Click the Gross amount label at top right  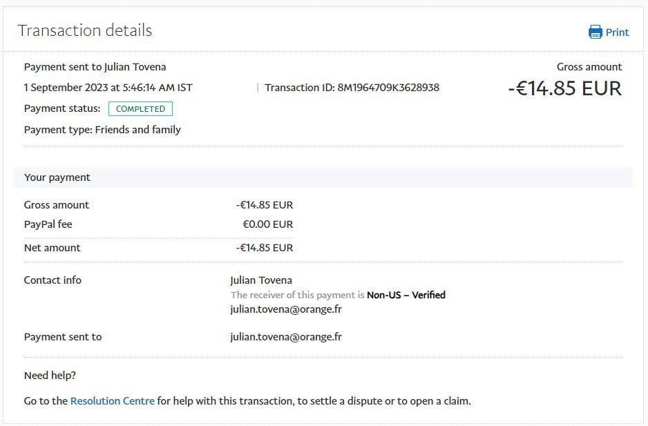click(589, 67)
